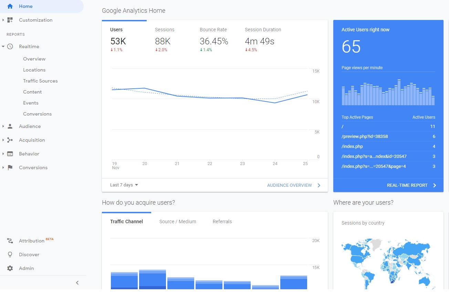This screenshot has height=292, width=449.
Task: Expand the Audience section arrow
Action: [x=3, y=126]
